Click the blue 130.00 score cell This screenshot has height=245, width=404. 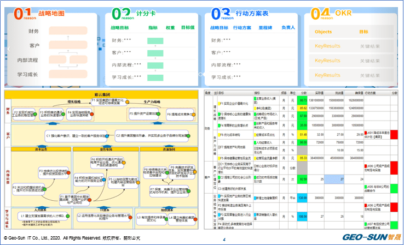tap(302, 198)
